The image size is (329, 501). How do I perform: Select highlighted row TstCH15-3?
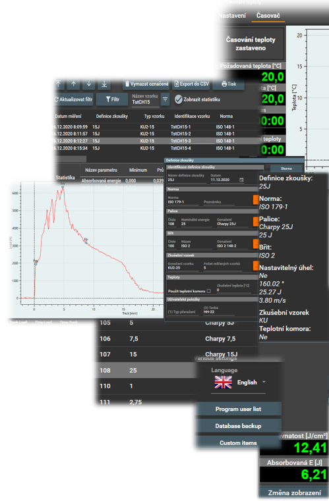(157, 141)
